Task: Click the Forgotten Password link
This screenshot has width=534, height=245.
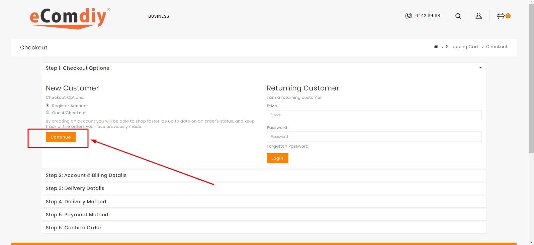Action: click(x=287, y=146)
